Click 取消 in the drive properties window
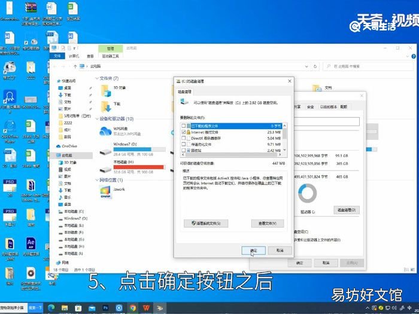The image size is (419, 314). click(326, 263)
